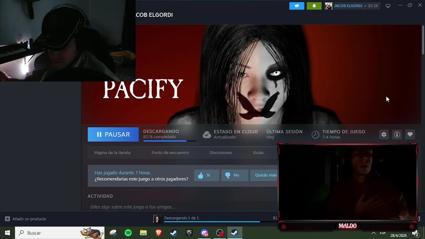The width and height of the screenshot is (425, 239).
Task: Recommend game with Sí thumbs-up button
Action: point(207,175)
